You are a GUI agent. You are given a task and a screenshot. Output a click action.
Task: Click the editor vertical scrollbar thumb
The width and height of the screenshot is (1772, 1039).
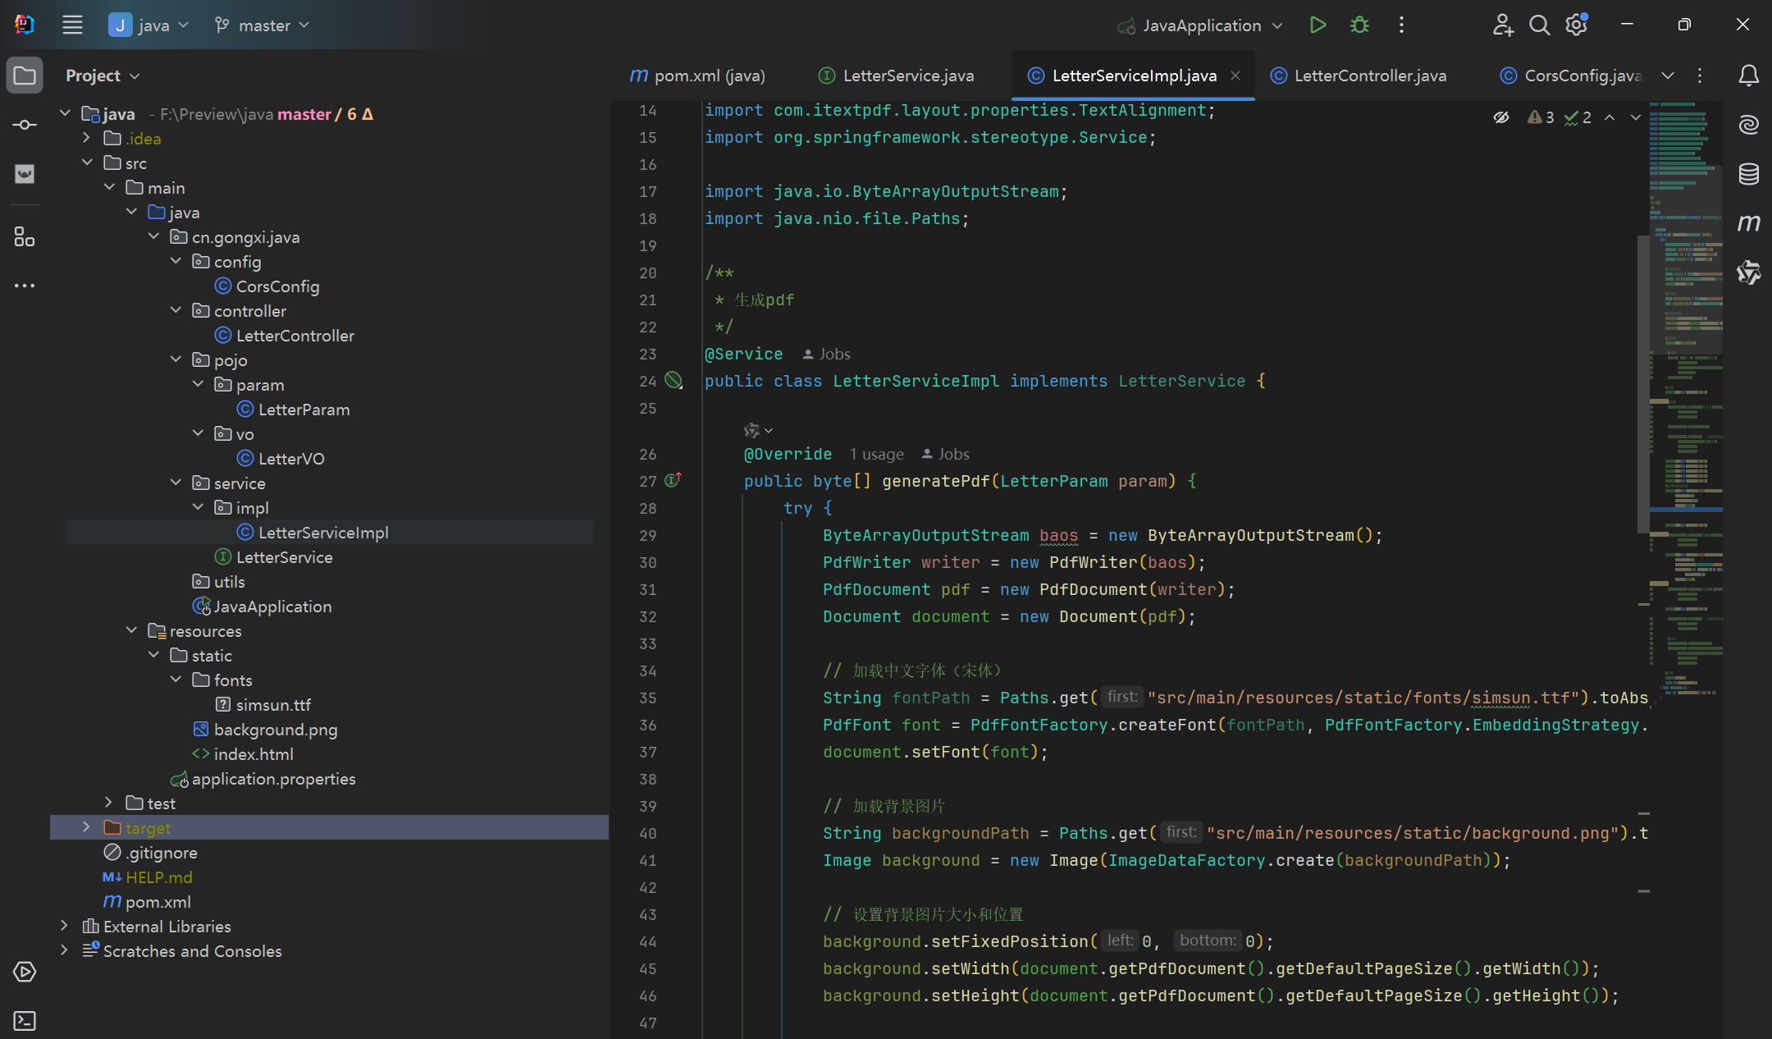(1643, 384)
